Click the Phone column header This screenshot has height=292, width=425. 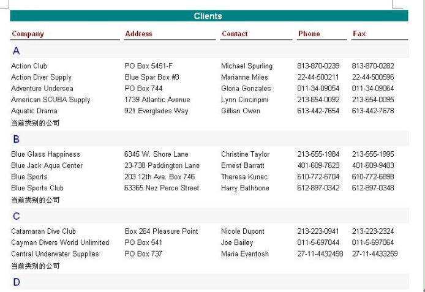tap(309, 34)
